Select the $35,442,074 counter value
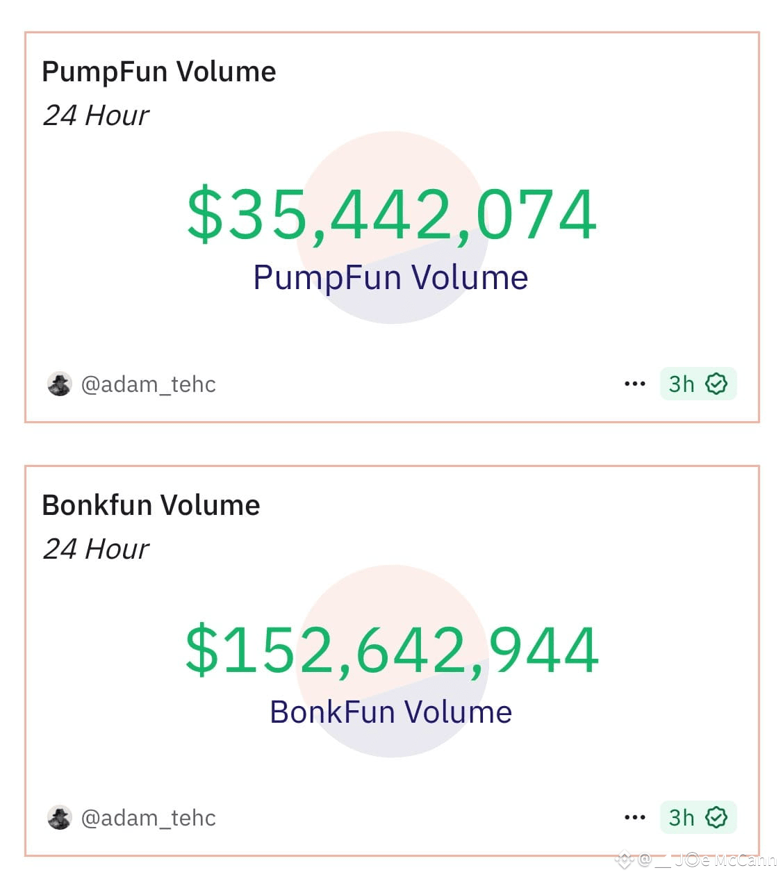 click(x=392, y=214)
